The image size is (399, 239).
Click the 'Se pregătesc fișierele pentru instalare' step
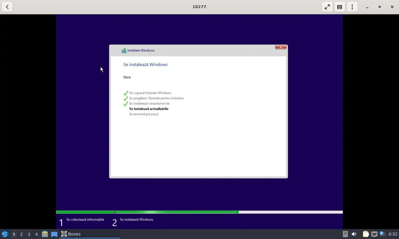coord(156,98)
